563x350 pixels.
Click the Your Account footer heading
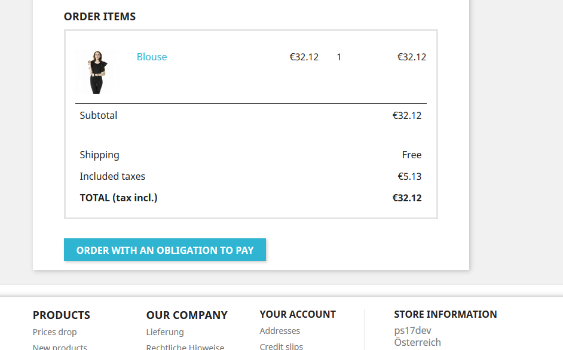(298, 314)
